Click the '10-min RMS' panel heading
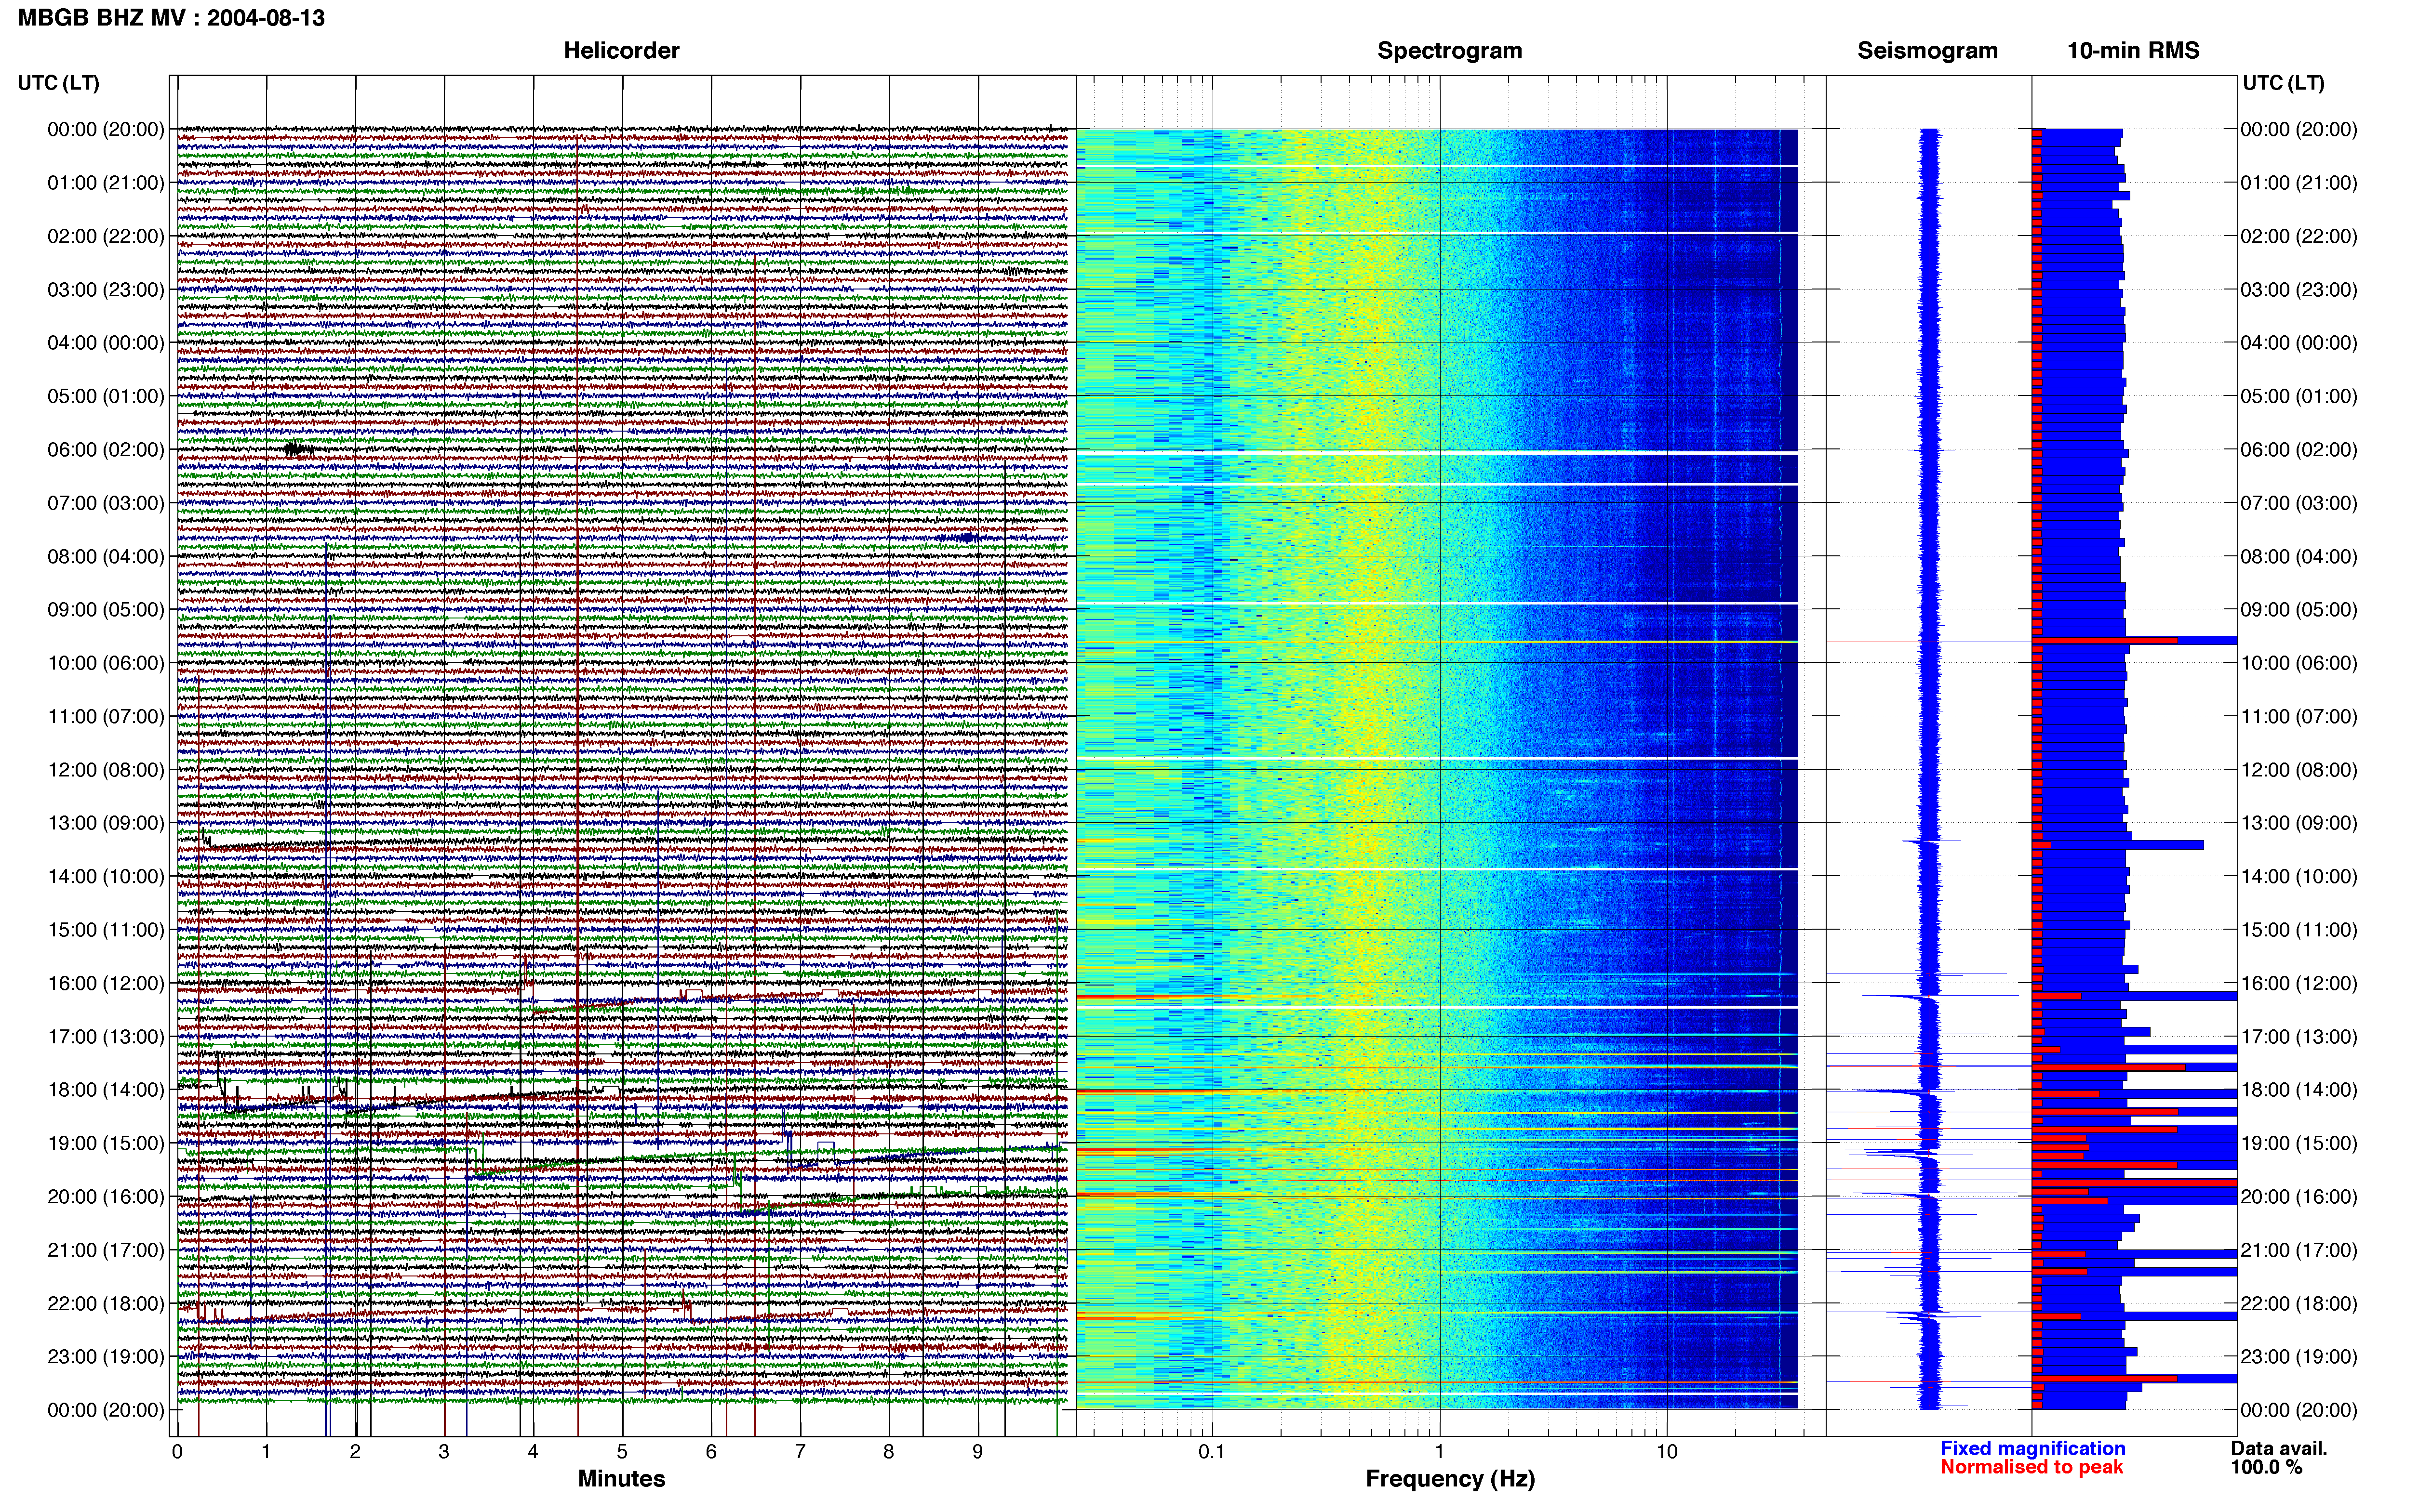 [2133, 51]
